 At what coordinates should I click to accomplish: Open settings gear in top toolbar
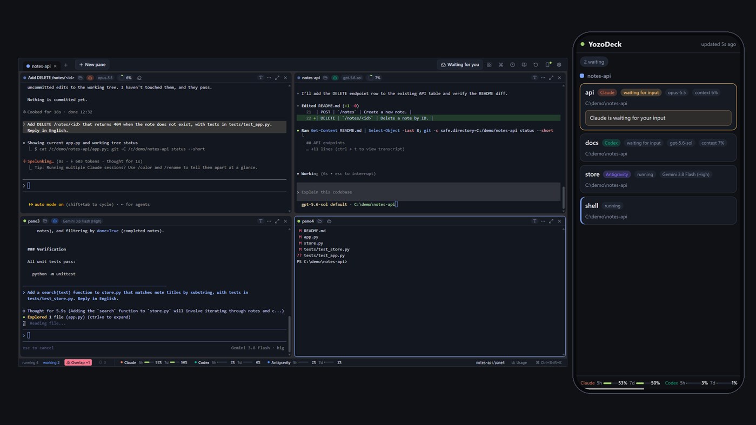(x=559, y=65)
